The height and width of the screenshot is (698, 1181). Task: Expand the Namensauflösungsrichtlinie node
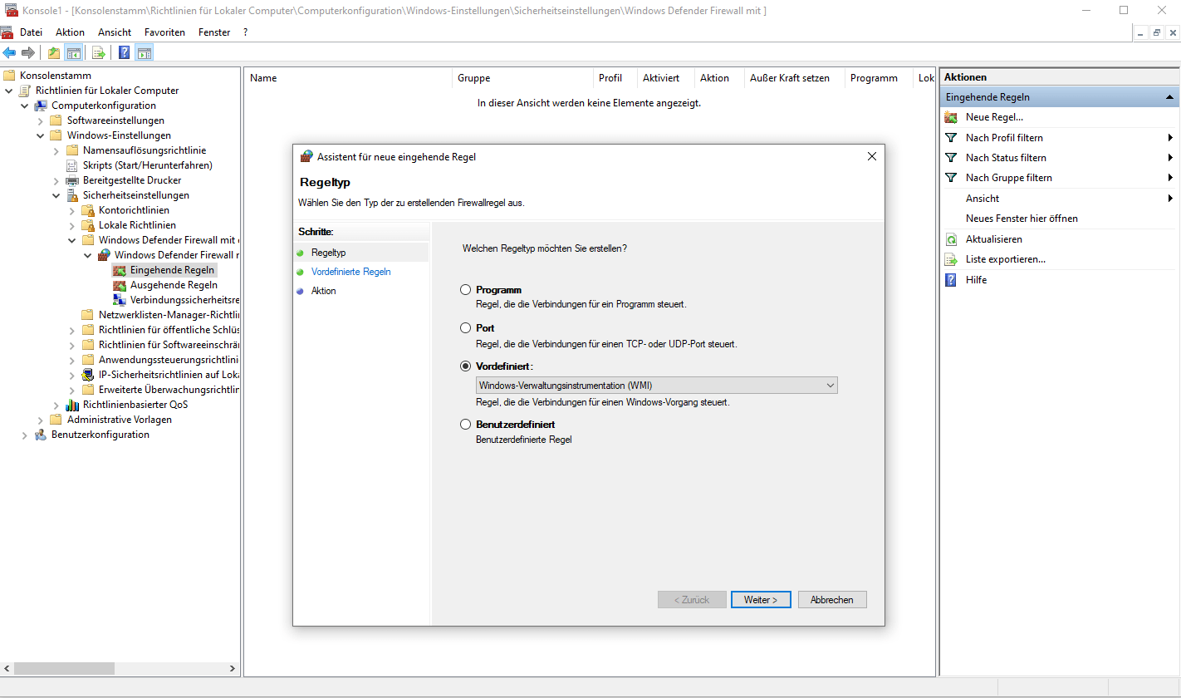tap(56, 150)
